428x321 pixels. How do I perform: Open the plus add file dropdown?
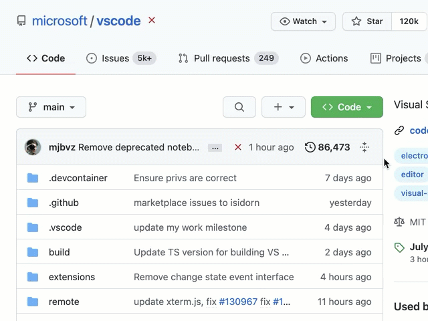coord(284,107)
